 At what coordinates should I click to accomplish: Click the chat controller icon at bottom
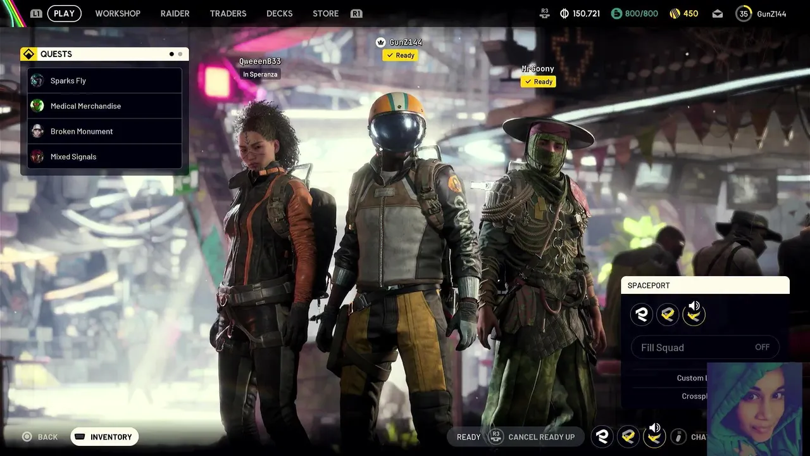point(678,436)
